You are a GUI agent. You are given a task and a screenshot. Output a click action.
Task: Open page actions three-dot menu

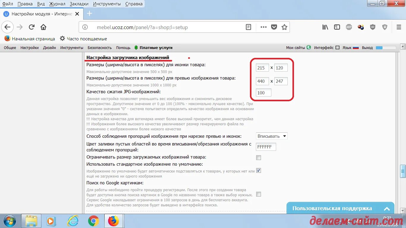pos(263,27)
